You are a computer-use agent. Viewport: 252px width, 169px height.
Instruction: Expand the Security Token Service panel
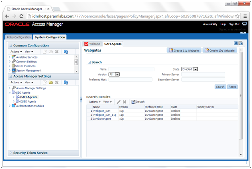[11, 153]
